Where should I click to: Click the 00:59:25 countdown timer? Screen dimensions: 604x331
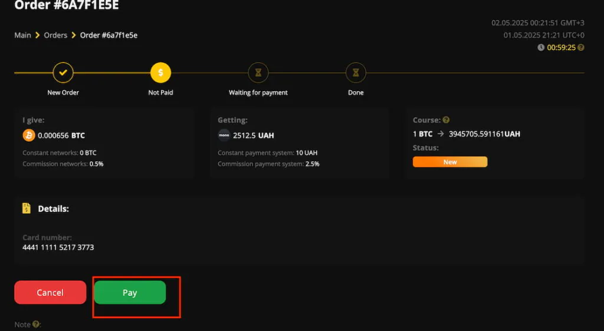pyautogui.click(x=562, y=47)
